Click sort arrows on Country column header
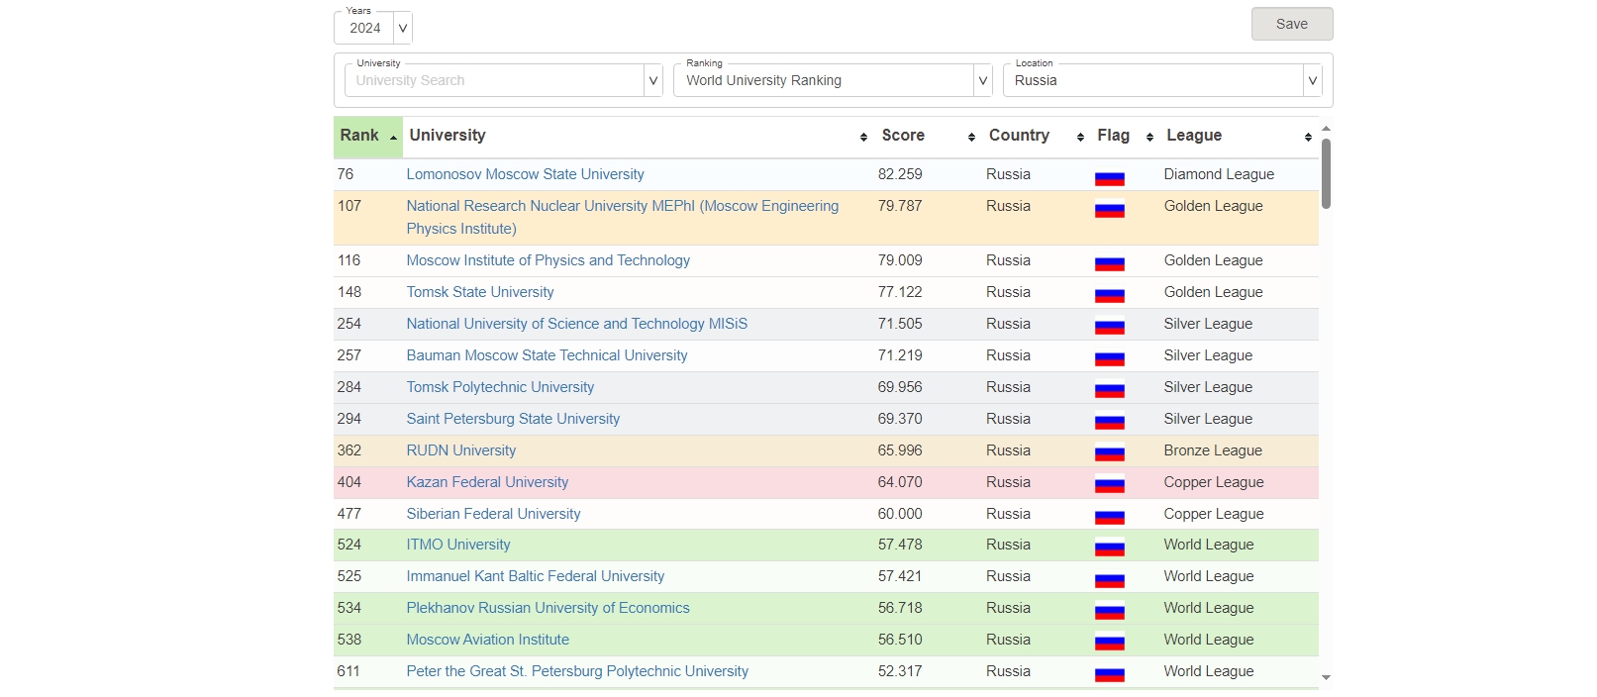Viewport: 1597px width, 697px height. point(1080,137)
